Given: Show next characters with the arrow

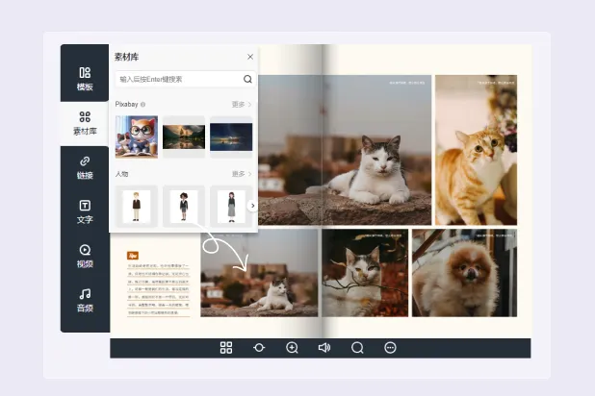Looking at the screenshot, I should [252, 206].
